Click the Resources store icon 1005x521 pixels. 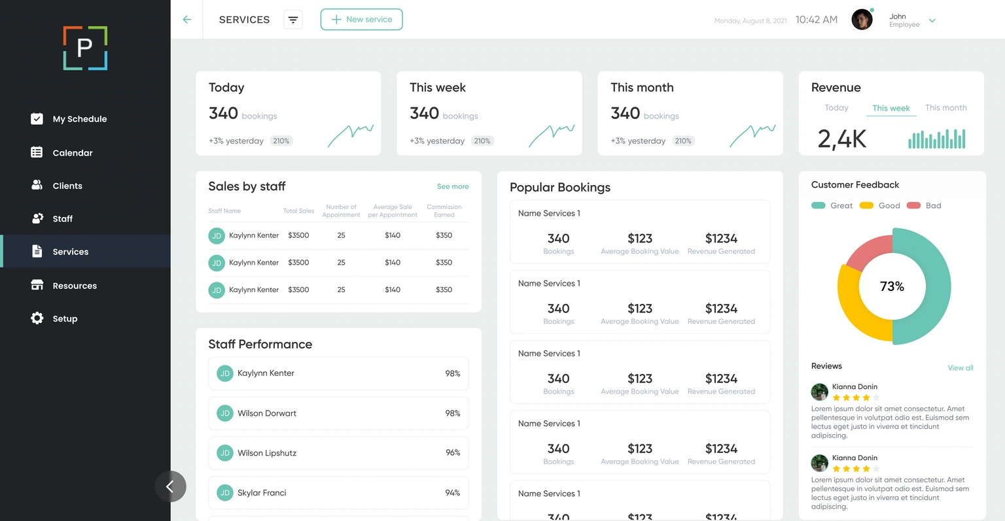(37, 285)
